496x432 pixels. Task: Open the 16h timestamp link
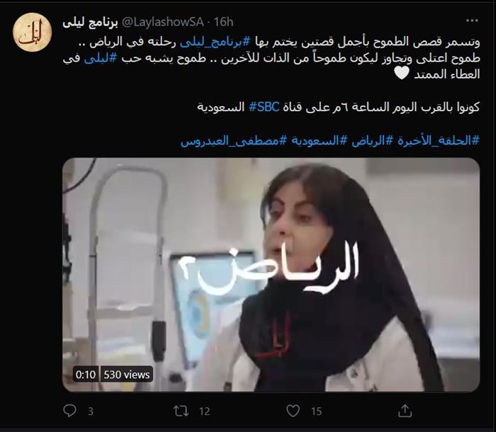(223, 22)
